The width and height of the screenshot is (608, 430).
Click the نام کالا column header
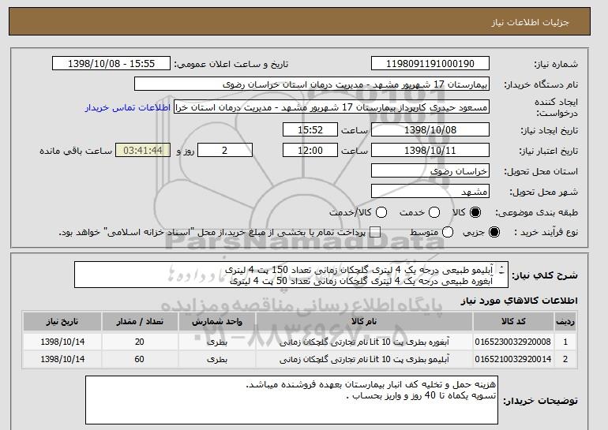[364, 322]
